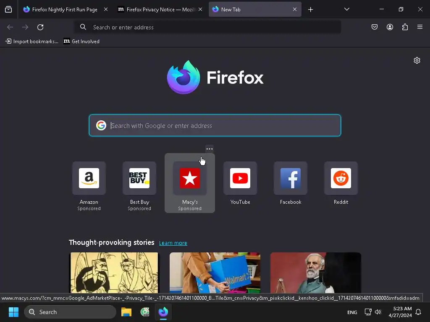Open the Firefox account menu

[x=390, y=27]
